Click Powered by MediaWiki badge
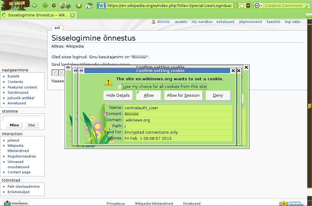The image size is (312, 206). point(291,203)
